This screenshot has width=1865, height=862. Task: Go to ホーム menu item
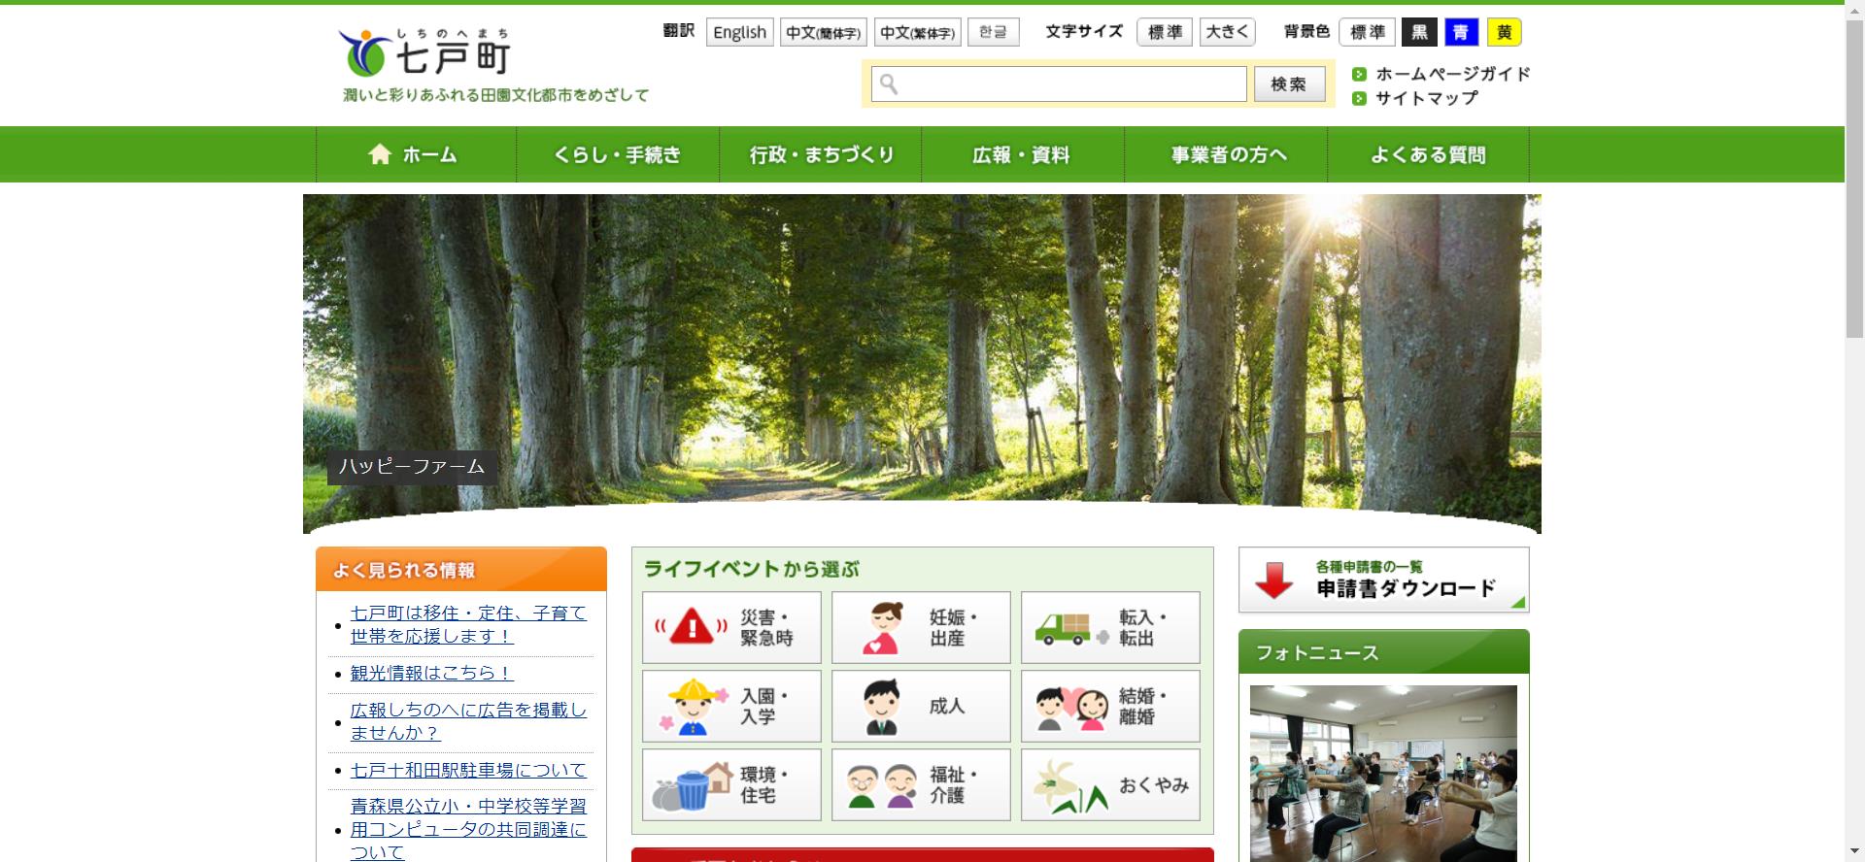[x=416, y=154]
